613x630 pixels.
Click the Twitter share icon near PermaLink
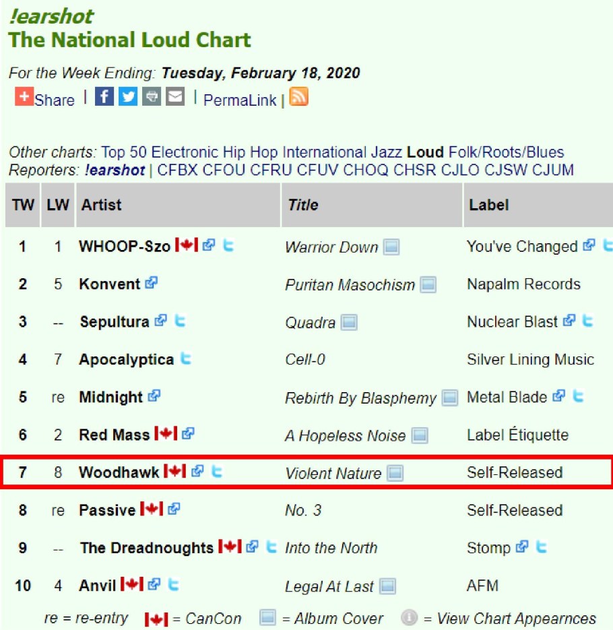[x=128, y=97]
